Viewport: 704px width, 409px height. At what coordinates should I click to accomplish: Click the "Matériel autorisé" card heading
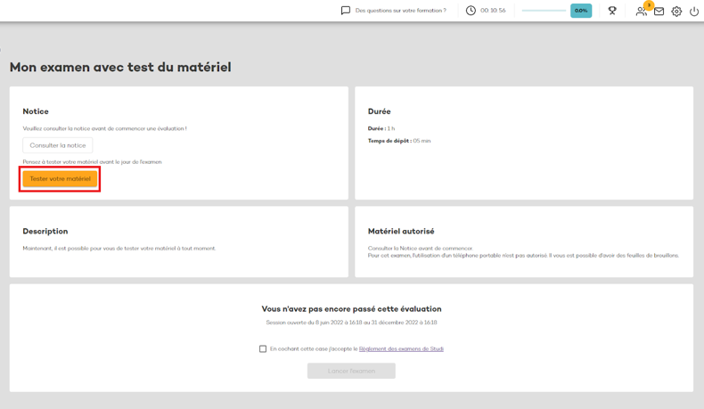pyautogui.click(x=401, y=231)
